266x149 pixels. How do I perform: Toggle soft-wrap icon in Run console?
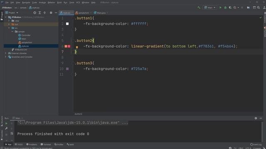pyautogui.click(x=12, y=133)
